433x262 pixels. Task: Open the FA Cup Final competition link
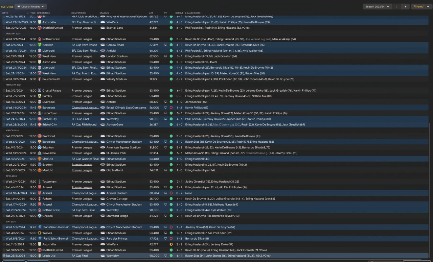click(x=80, y=256)
